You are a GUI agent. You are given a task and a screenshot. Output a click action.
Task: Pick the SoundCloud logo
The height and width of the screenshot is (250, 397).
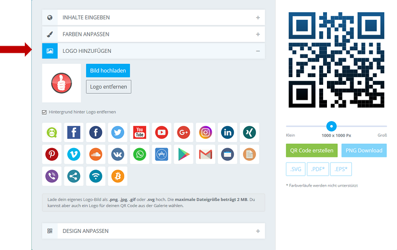pos(96,154)
